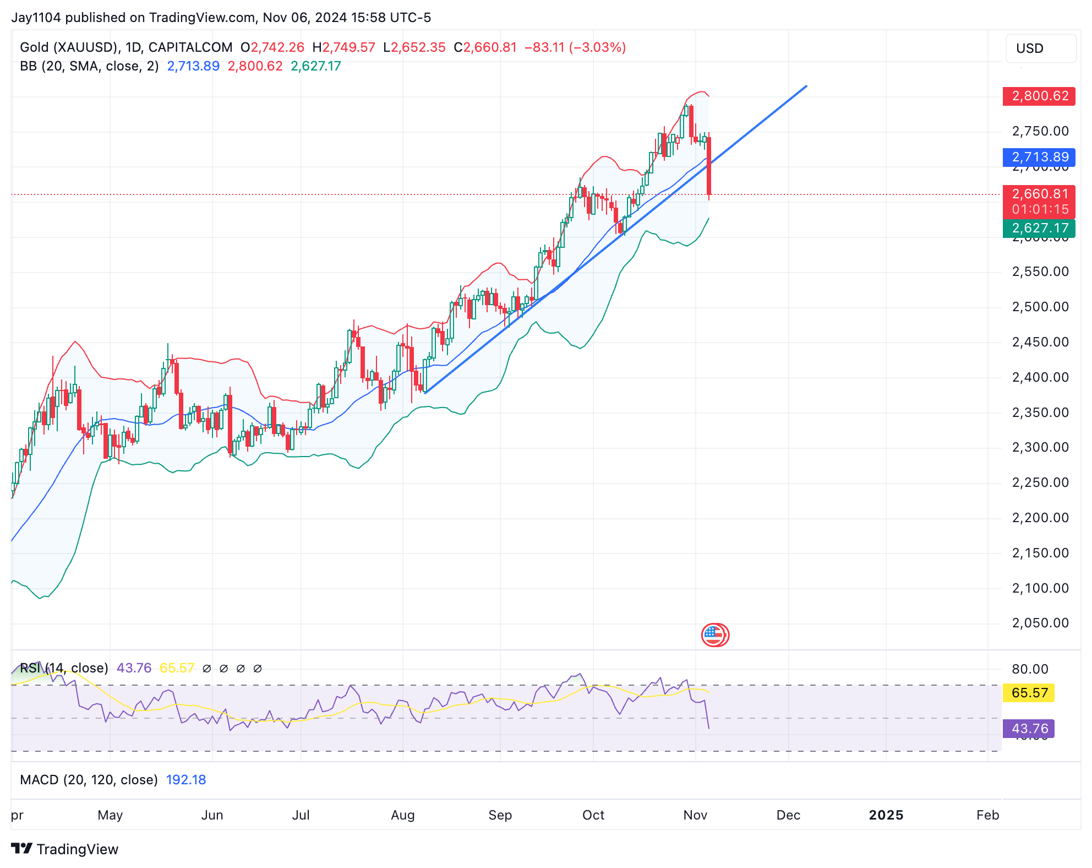Click the Sep label on time axis

pyautogui.click(x=500, y=815)
